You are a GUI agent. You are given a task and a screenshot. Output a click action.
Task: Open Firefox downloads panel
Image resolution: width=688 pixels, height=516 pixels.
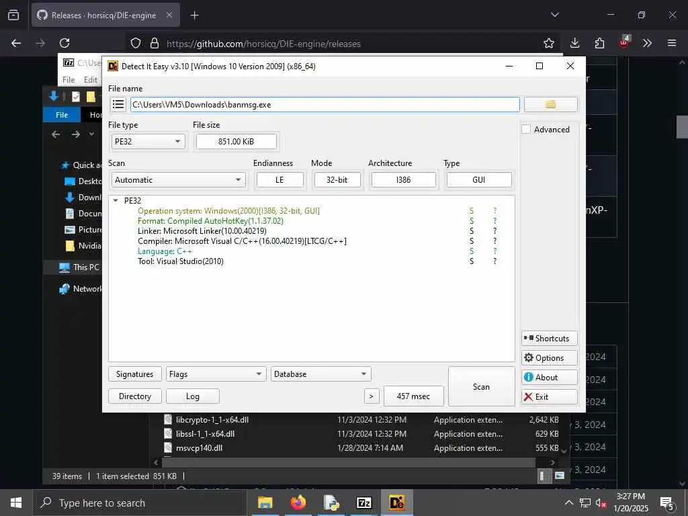575,43
